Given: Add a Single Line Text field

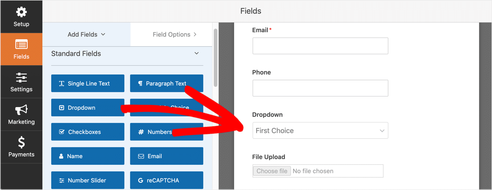Looking at the screenshot, I should [88, 83].
